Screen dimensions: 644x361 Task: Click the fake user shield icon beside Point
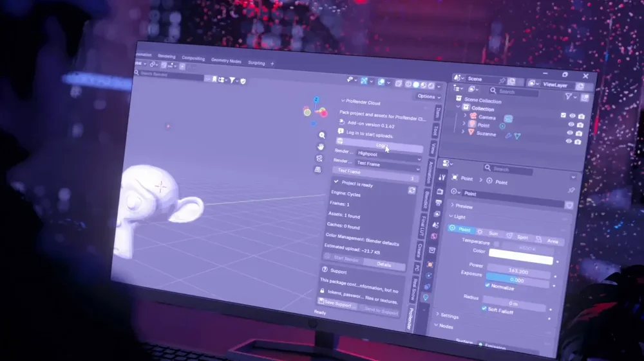pos(569,204)
